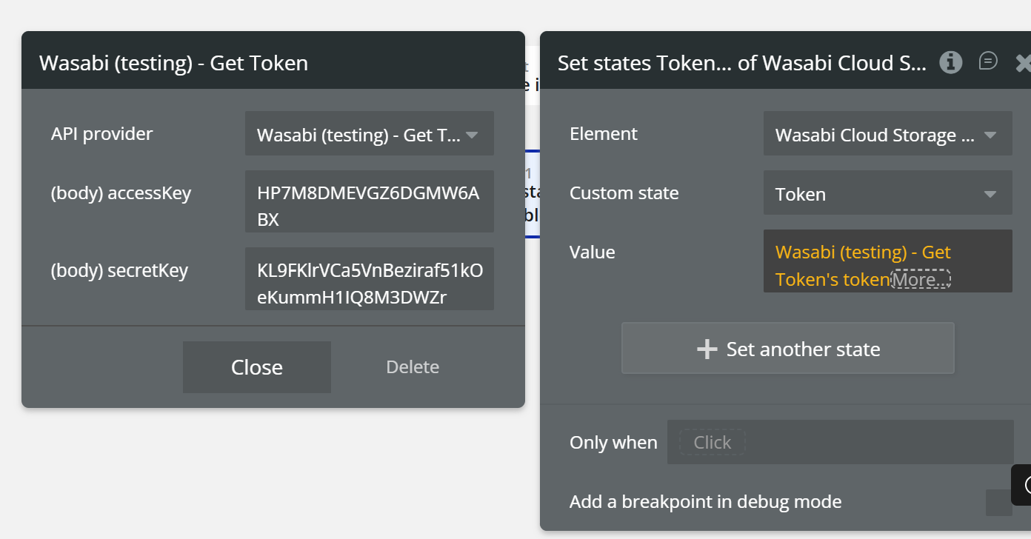The height and width of the screenshot is (539, 1031).
Task: Open the comment bubble icon
Action: coord(988,61)
